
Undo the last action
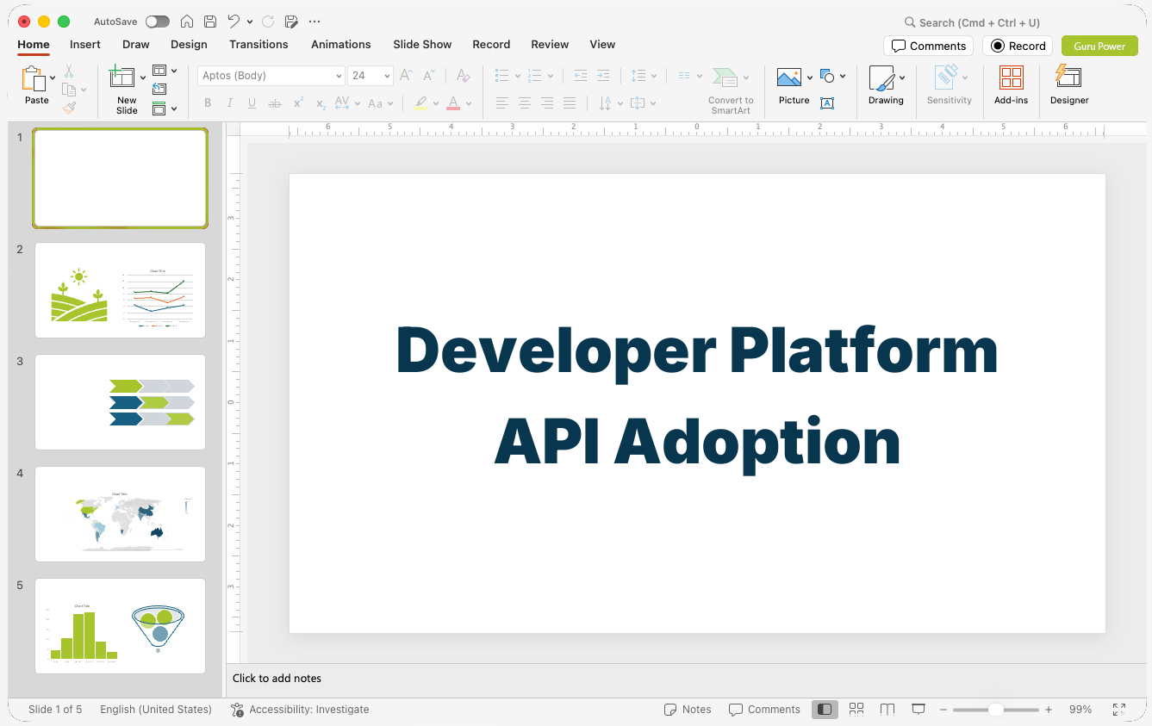pos(234,22)
